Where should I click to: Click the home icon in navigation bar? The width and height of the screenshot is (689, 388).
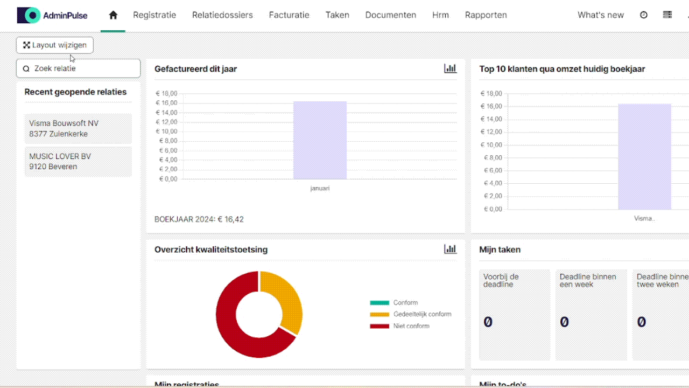[x=113, y=15]
